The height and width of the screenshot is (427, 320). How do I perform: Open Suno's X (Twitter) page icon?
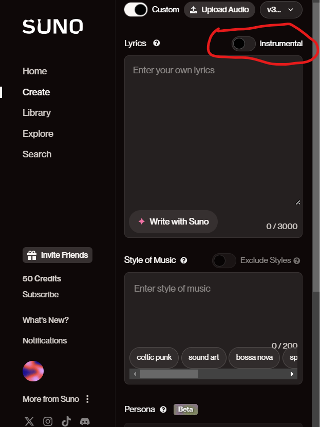coord(29,421)
